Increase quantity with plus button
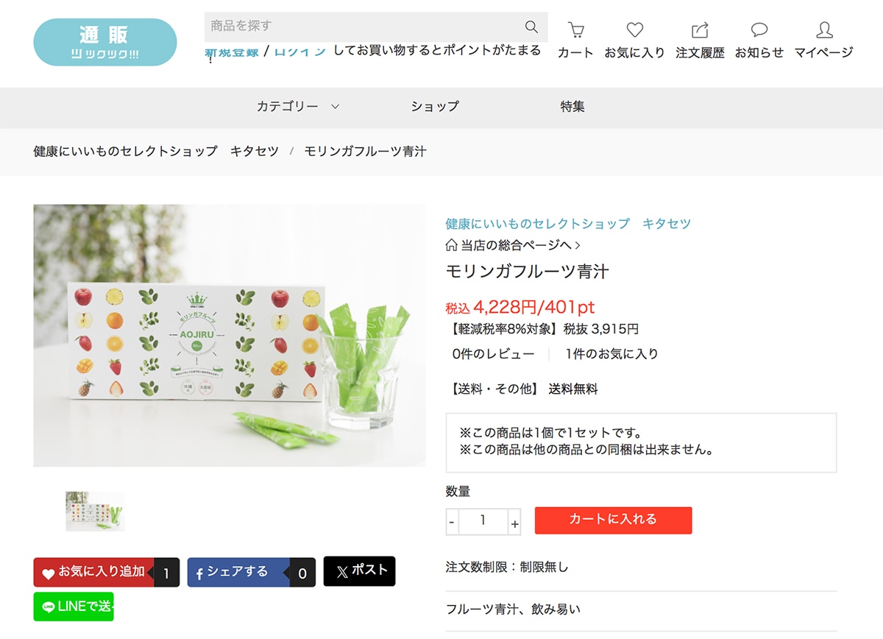 point(514,522)
